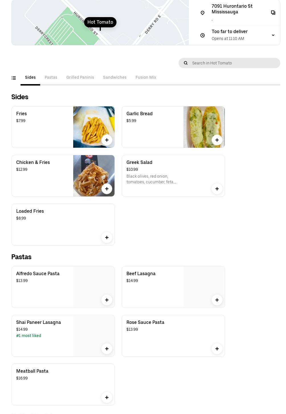
Task: Add Alfredo Sauce Pasta to cart
Action: point(107,300)
